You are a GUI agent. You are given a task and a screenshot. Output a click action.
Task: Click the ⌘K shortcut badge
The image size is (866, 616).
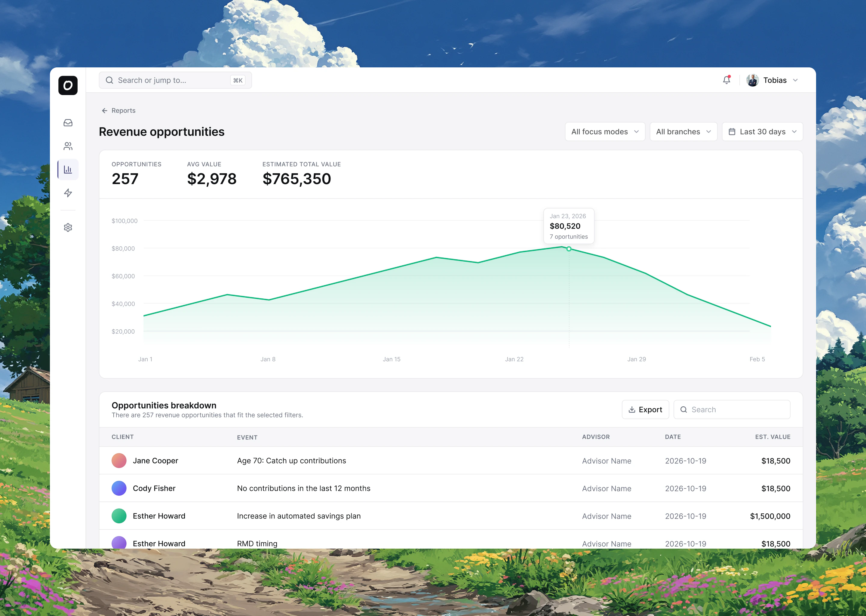coord(238,80)
